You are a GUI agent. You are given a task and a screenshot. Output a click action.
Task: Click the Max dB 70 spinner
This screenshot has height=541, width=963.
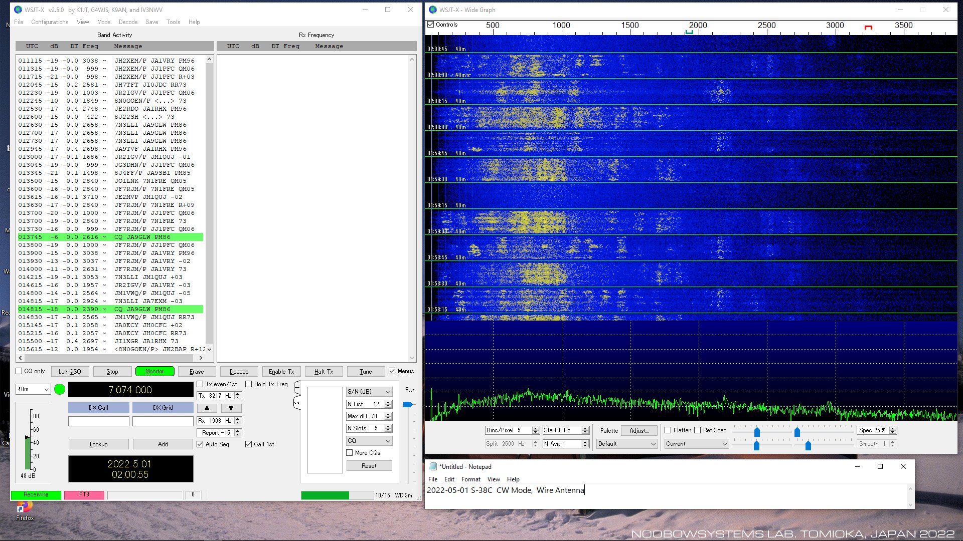pyautogui.click(x=369, y=416)
